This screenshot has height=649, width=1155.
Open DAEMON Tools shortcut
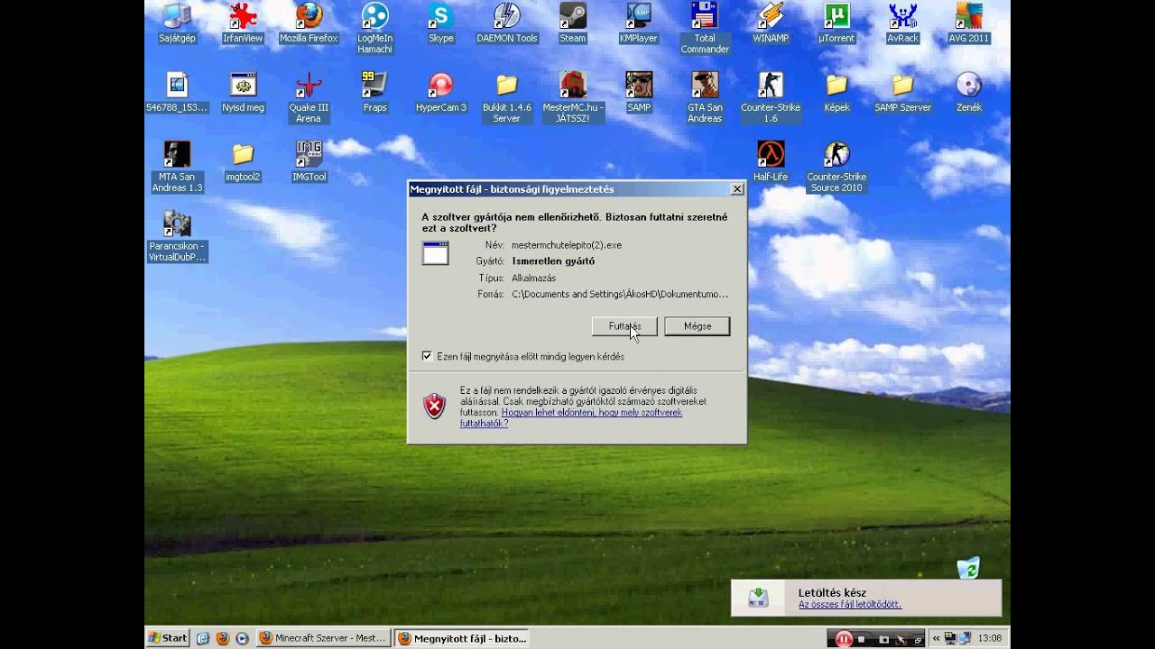(x=507, y=23)
